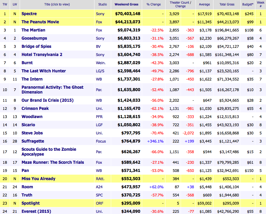Open the Suffragette title link
The width and height of the screenshot is (266, 214).
(x=33, y=141)
